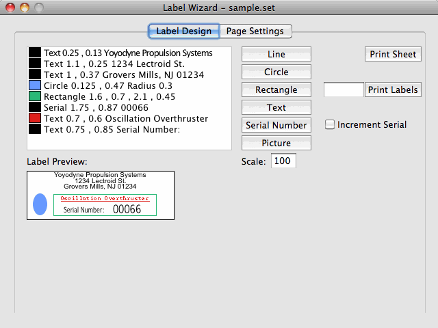Select the Label Design tab
Viewport: 438px width, 328px height.
pyautogui.click(x=183, y=31)
